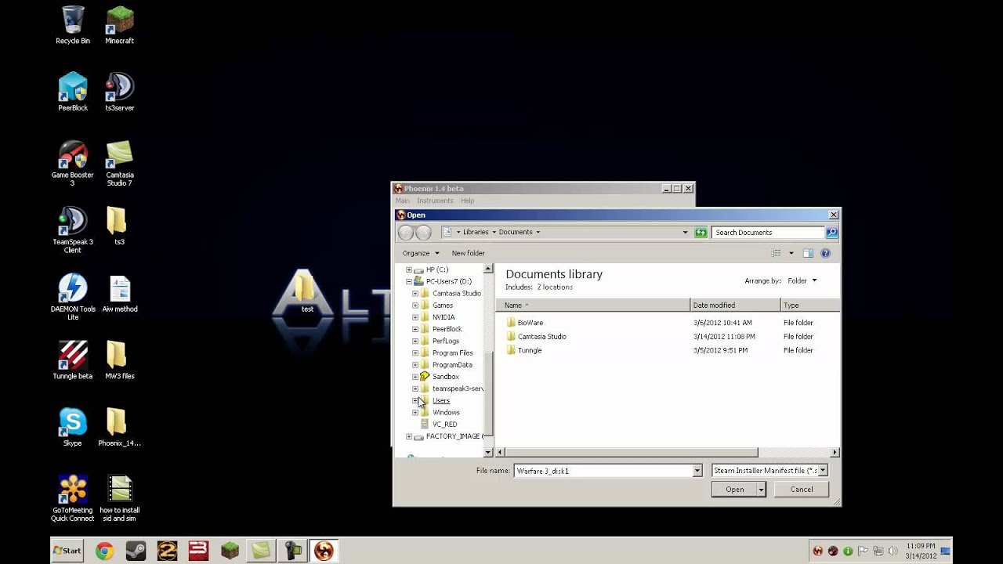This screenshot has height=564, width=1003.
Task: Select the Camtasia Studio folder in file list
Action: (541, 337)
